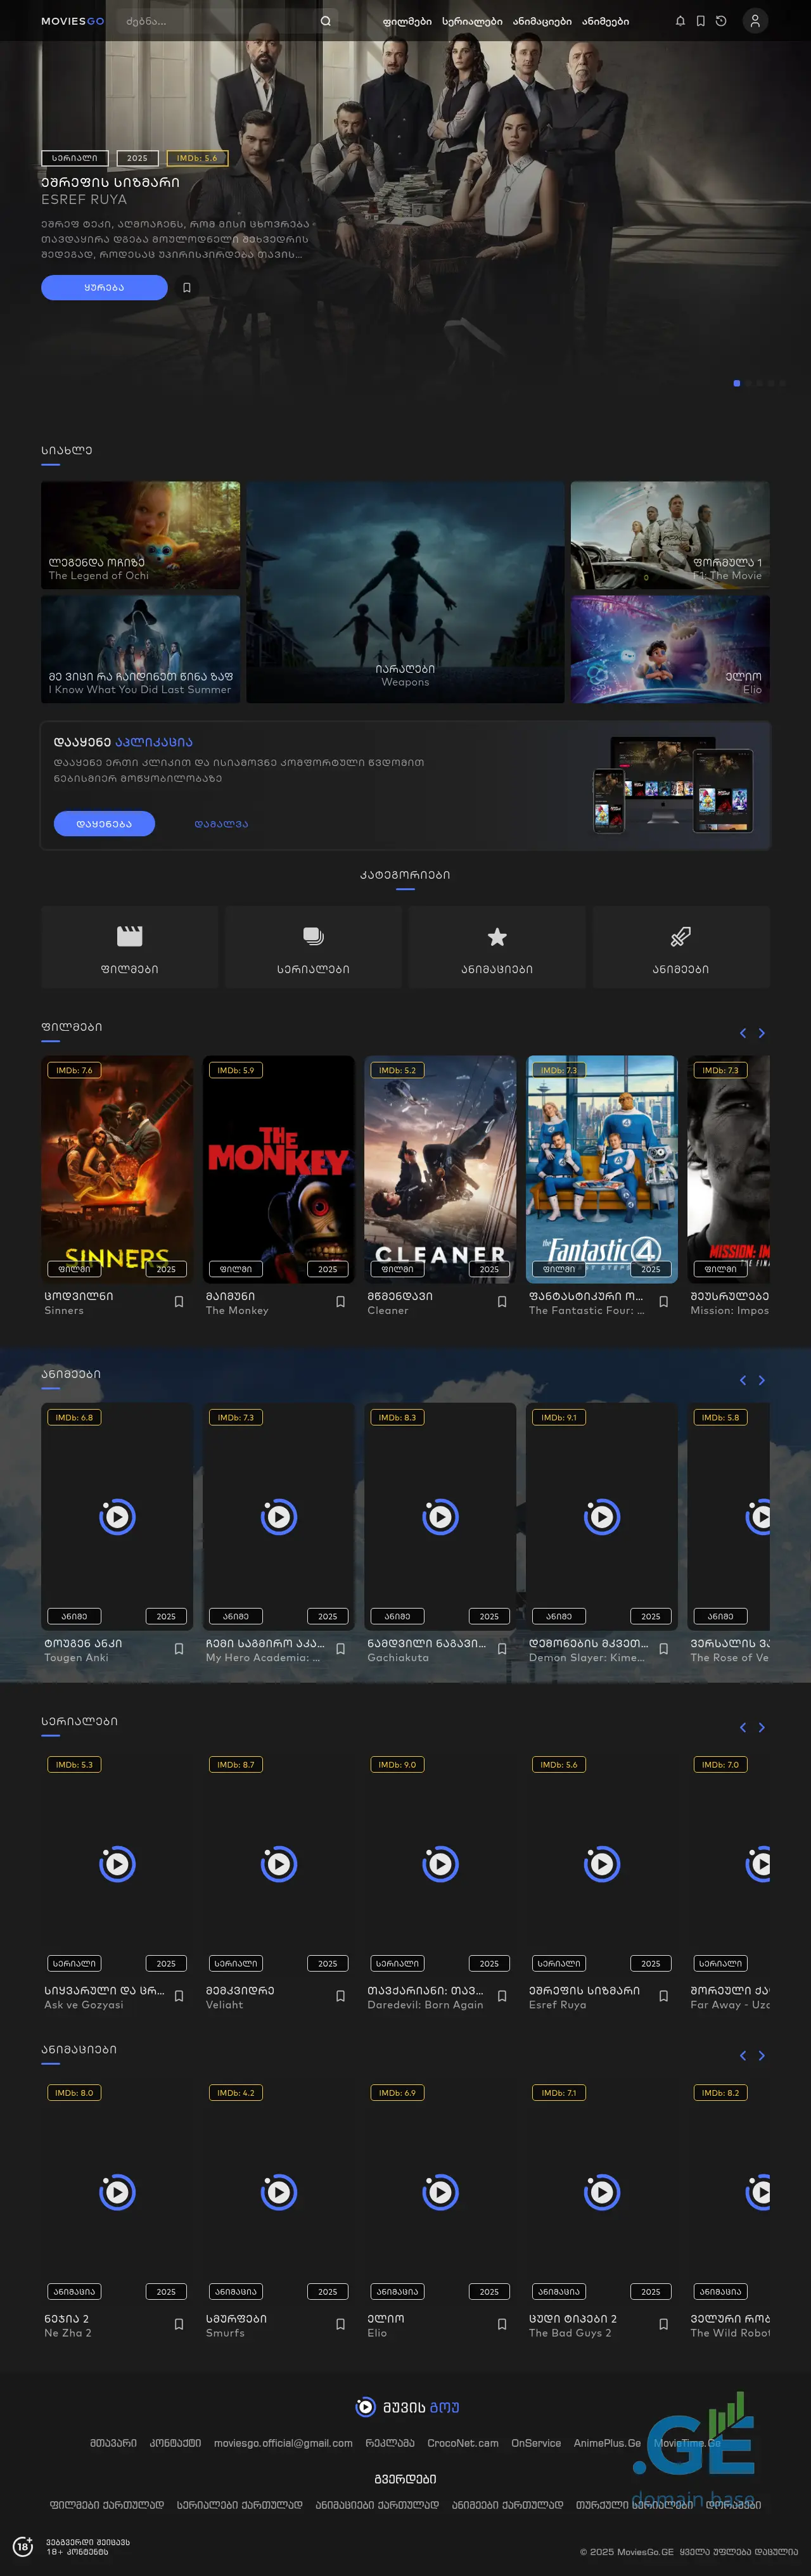Click the search magnifier icon
The image size is (811, 2576).
coord(325,21)
